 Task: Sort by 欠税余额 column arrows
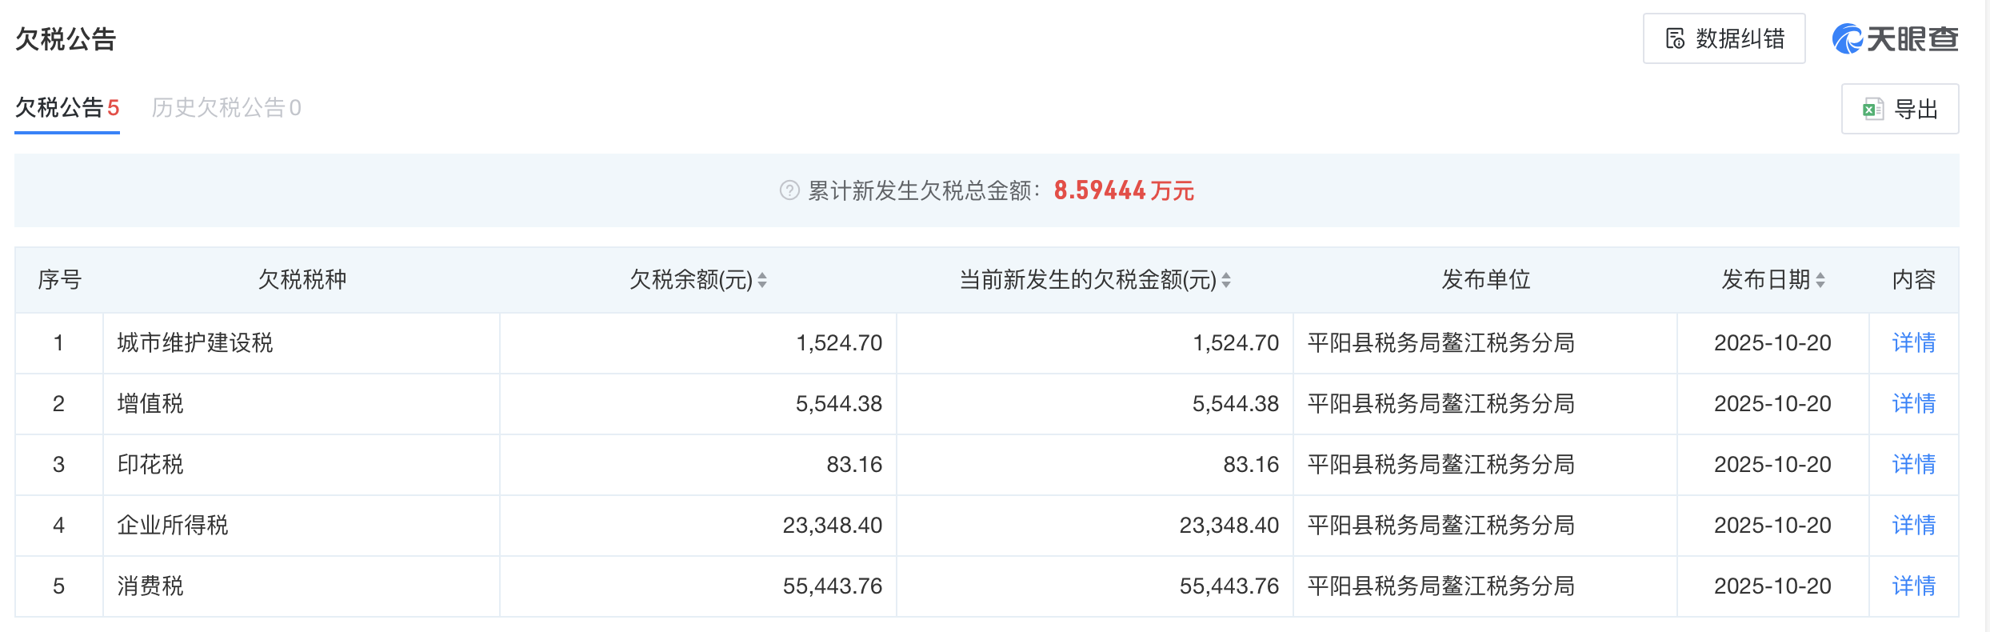click(762, 280)
